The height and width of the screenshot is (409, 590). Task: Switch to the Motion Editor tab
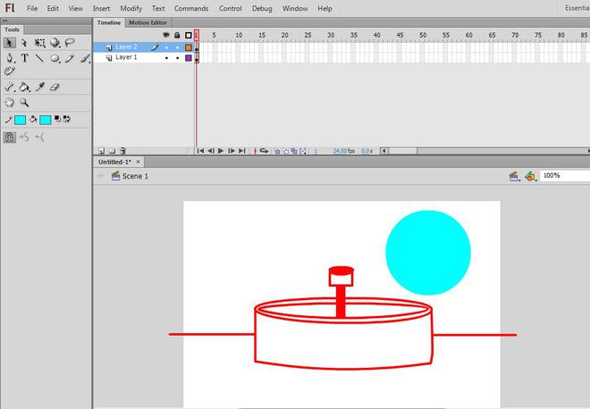pos(147,22)
